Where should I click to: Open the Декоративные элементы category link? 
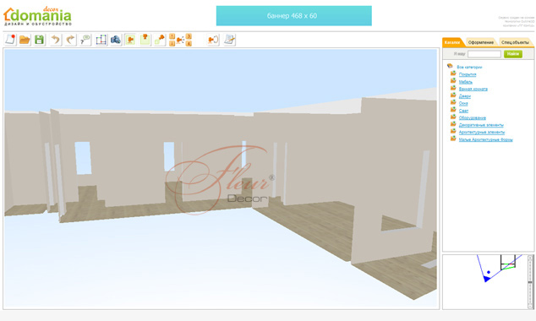481,125
